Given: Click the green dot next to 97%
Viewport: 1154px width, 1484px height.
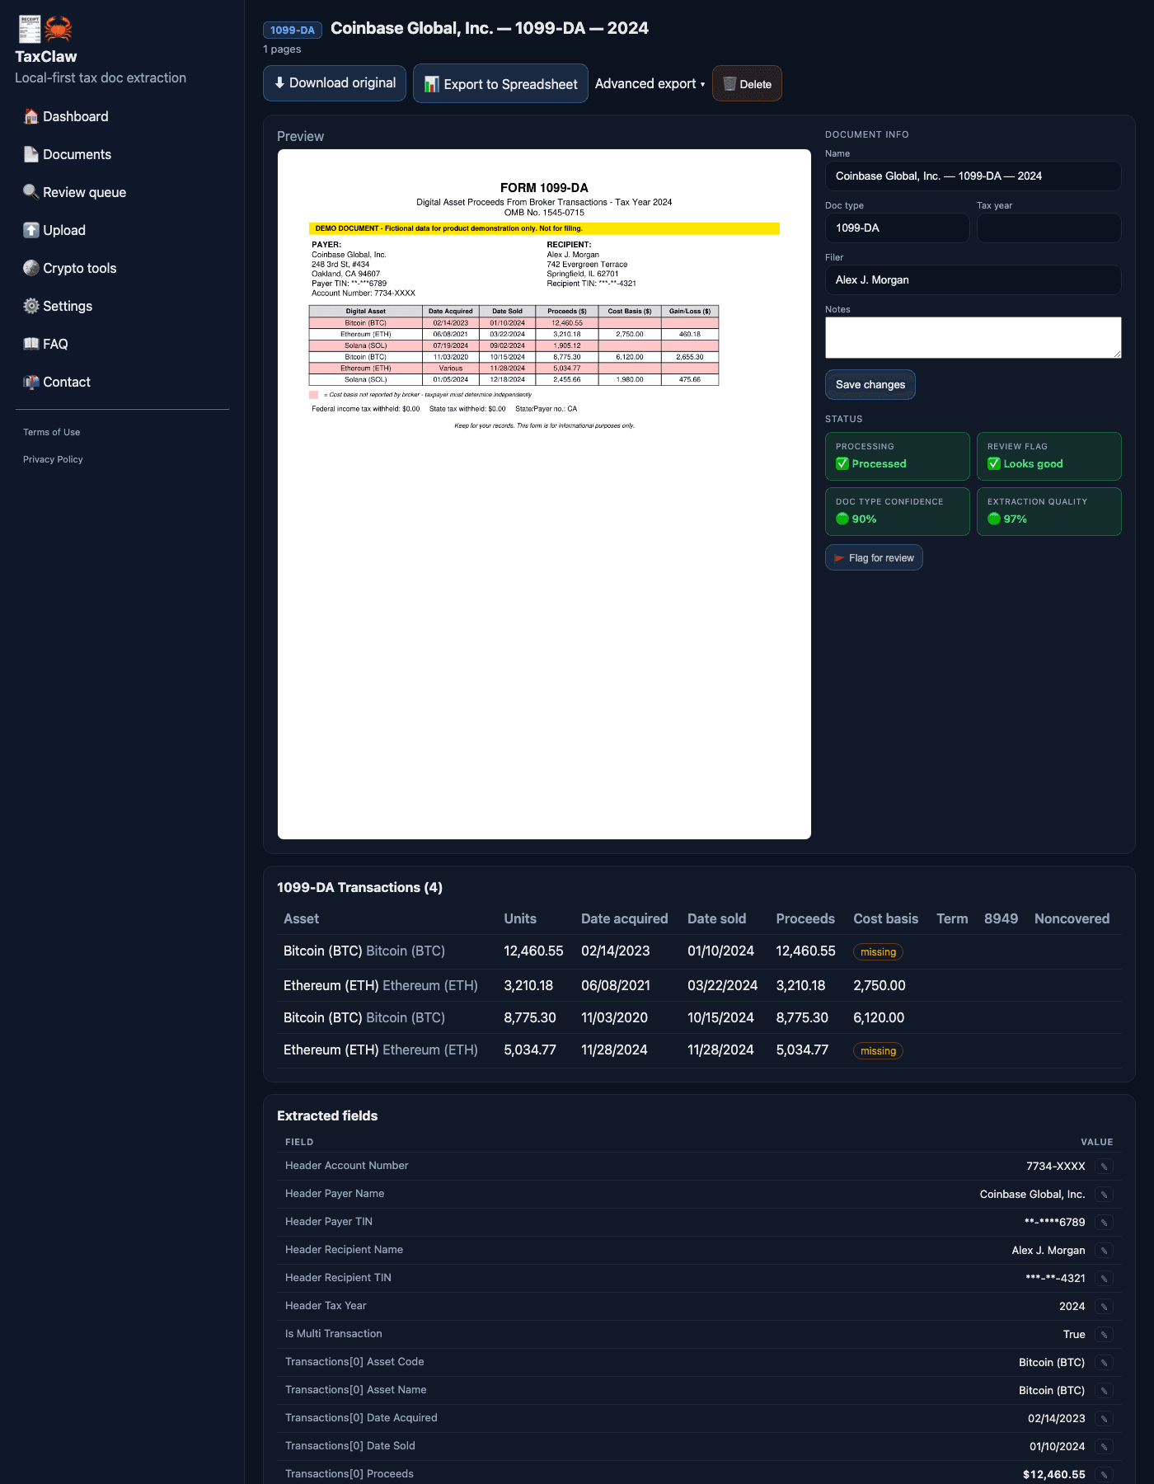Looking at the screenshot, I should tap(994, 519).
